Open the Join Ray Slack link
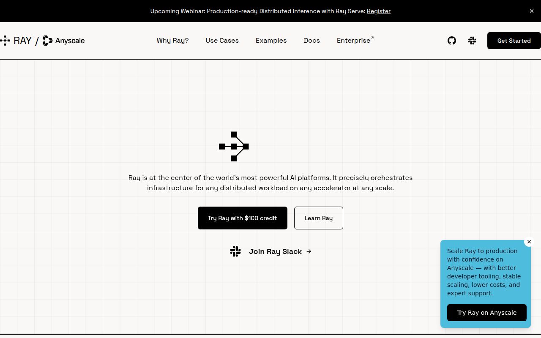 pyautogui.click(x=280, y=251)
